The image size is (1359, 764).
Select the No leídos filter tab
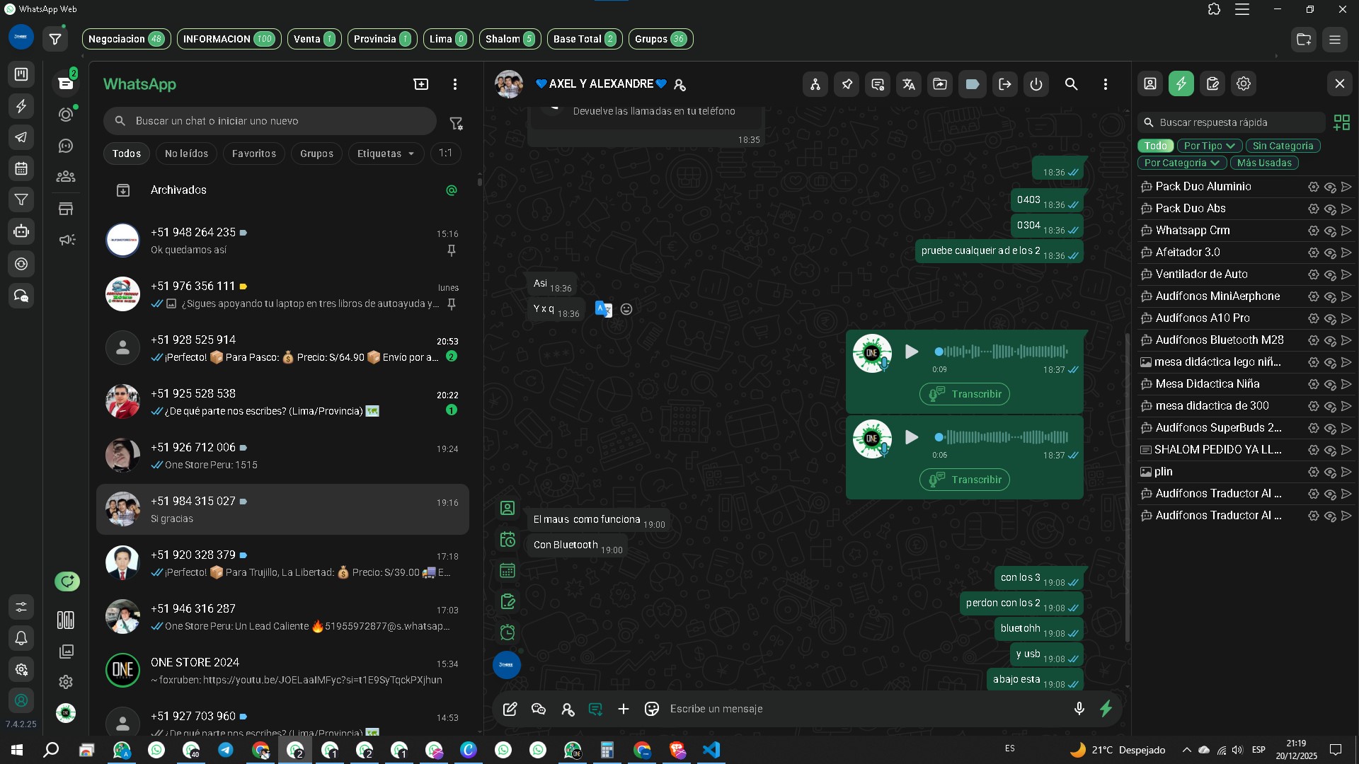[x=186, y=154]
